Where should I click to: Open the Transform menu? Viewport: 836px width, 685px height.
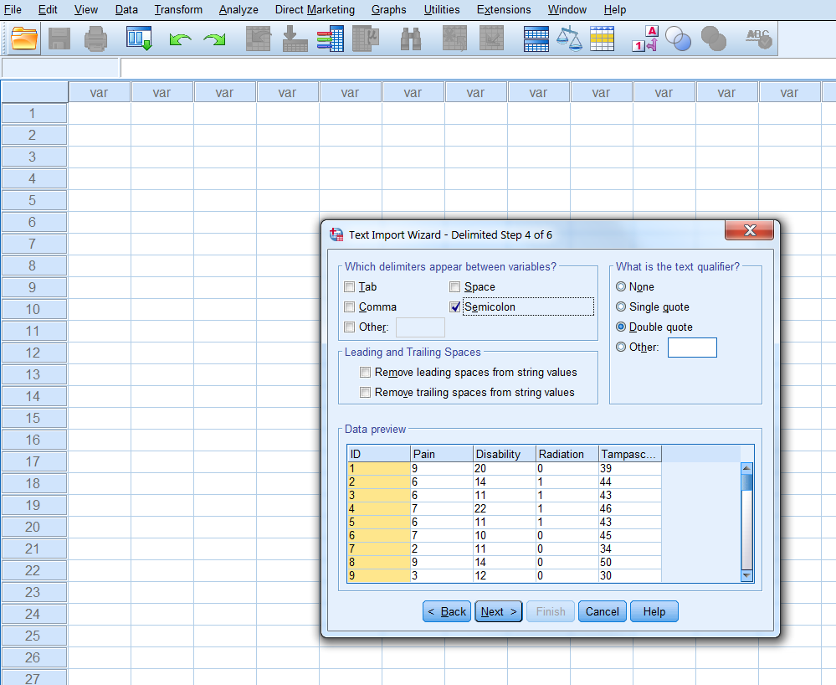[178, 10]
